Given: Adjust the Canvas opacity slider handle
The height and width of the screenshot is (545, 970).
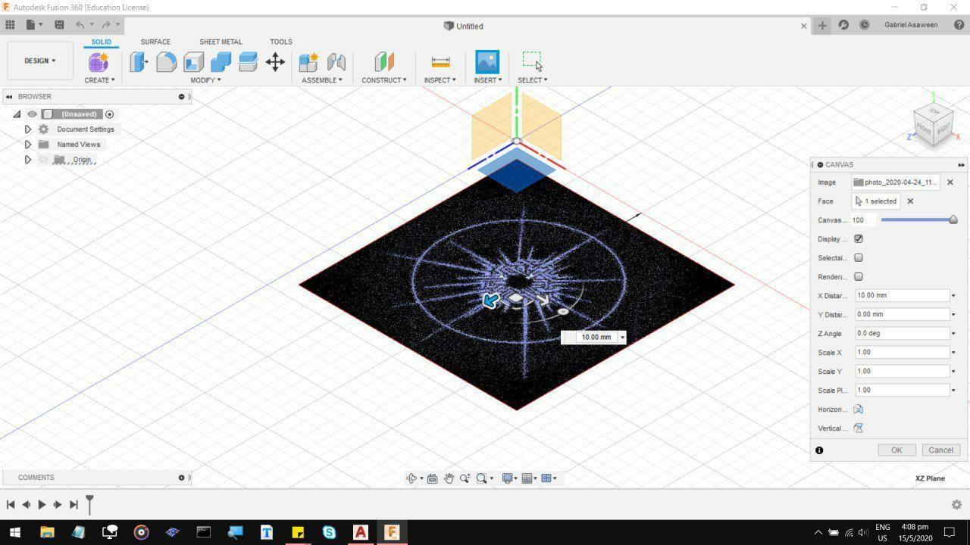Looking at the screenshot, I should click(953, 220).
